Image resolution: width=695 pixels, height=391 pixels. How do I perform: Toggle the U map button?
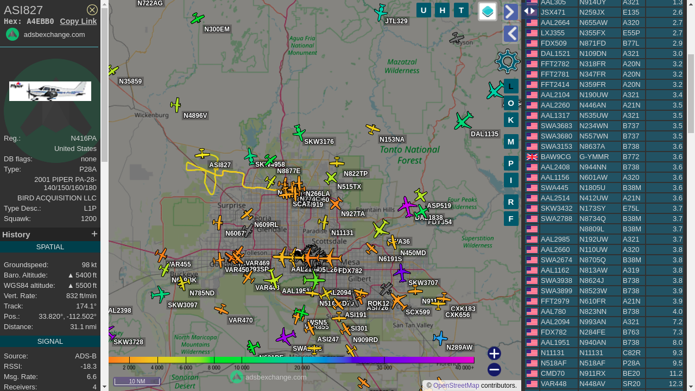coord(424,10)
